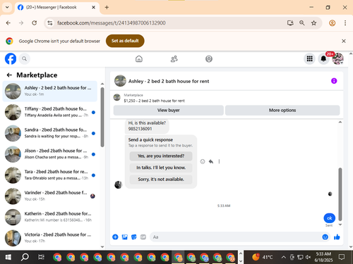Send a thumbs up like

pyautogui.click(x=337, y=237)
